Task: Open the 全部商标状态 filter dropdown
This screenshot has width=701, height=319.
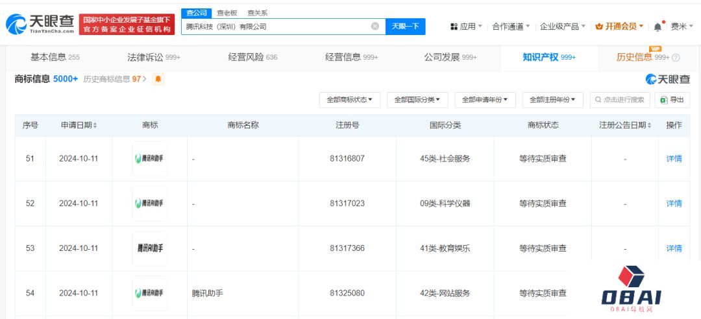Action: coord(350,100)
